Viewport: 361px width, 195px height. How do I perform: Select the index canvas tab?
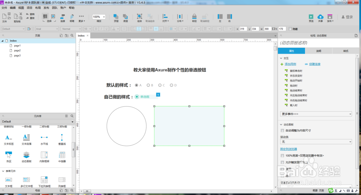pos(81,36)
